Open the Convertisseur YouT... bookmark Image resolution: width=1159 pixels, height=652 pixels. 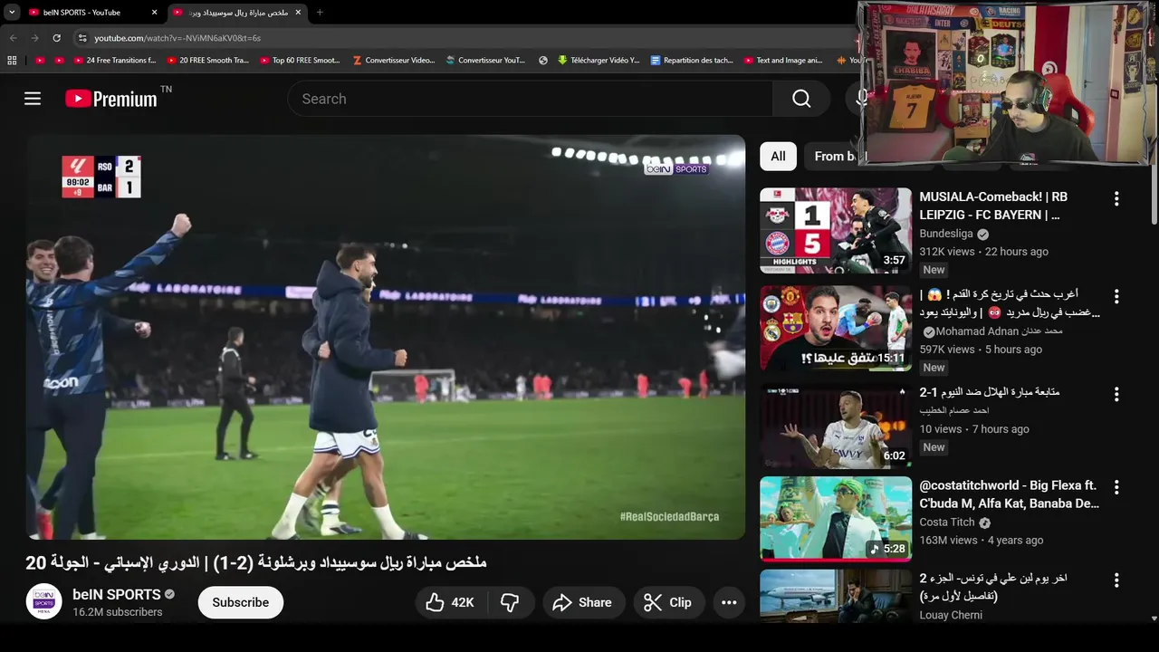click(x=485, y=61)
